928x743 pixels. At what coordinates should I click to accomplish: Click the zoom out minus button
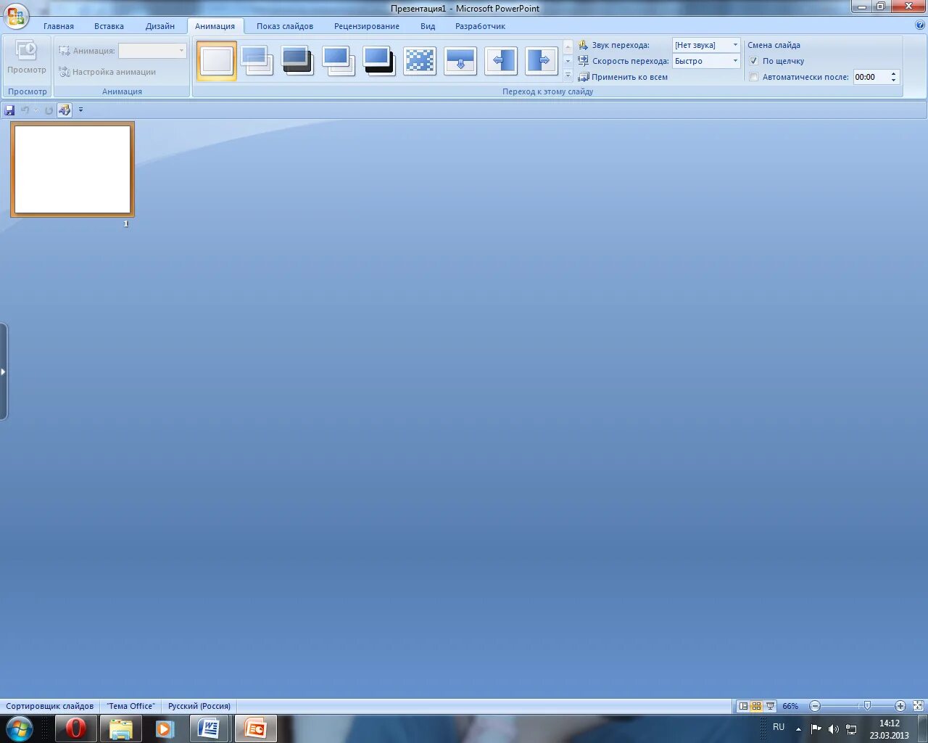pyautogui.click(x=815, y=706)
